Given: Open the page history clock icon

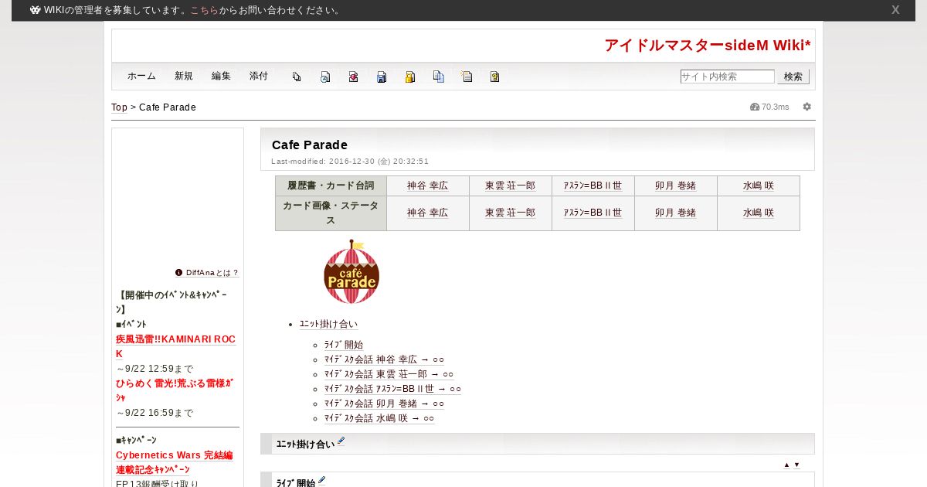Looking at the screenshot, I should point(325,77).
